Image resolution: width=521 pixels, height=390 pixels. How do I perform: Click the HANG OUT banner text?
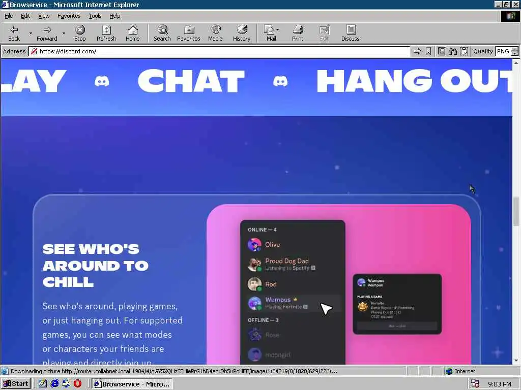414,81
